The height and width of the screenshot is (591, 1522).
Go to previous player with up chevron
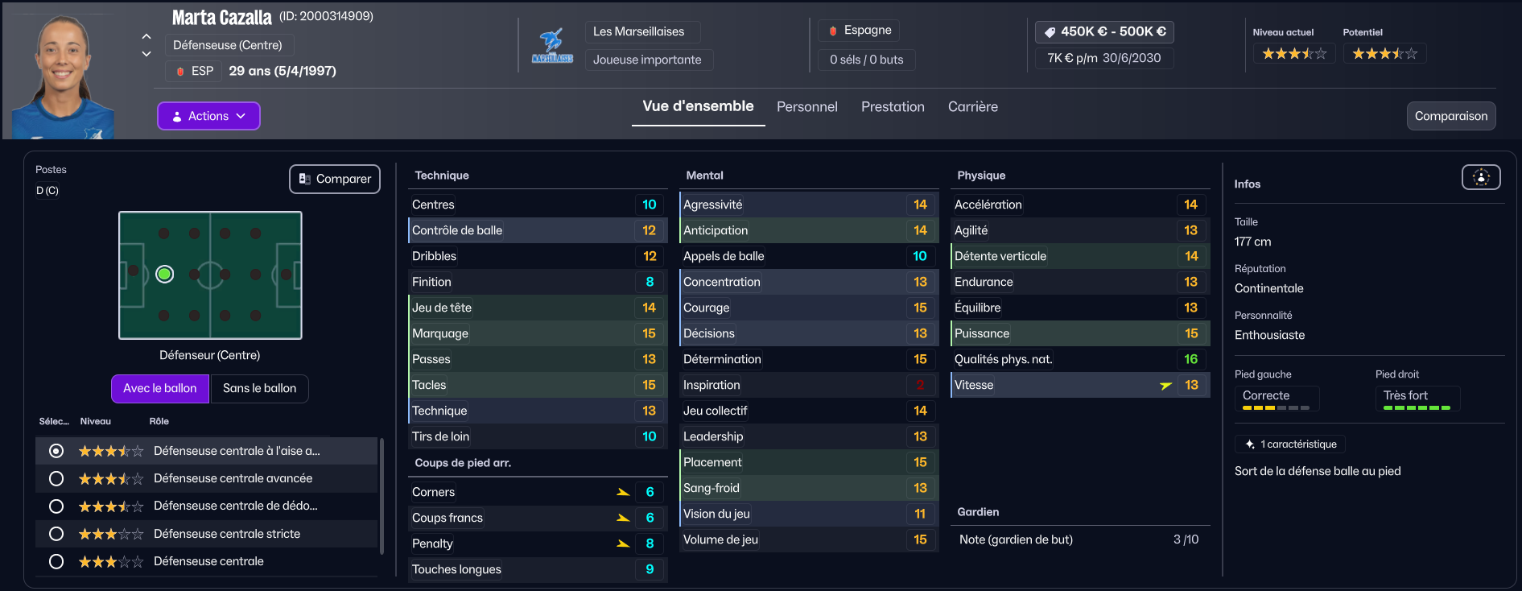click(146, 36)
